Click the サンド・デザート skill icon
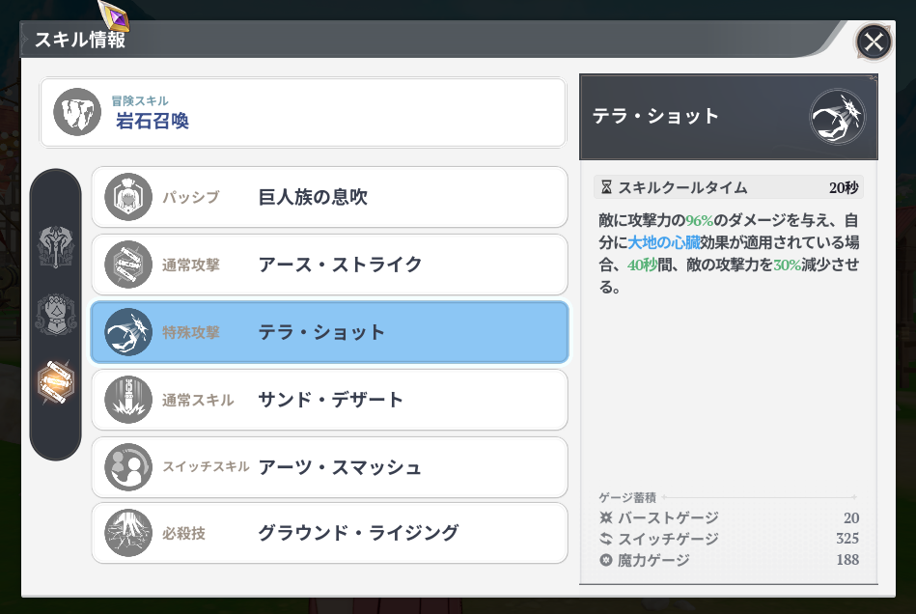 pos(128,400)
